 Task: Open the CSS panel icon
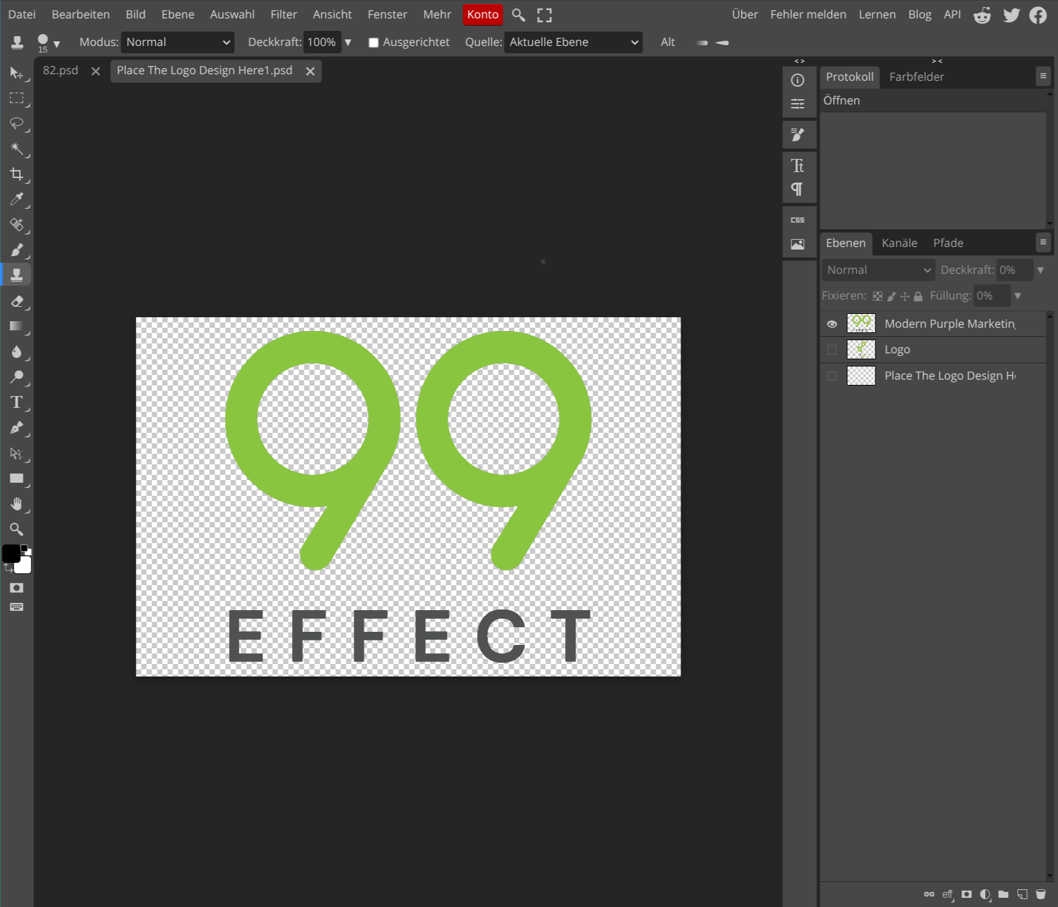pos(797,220)
